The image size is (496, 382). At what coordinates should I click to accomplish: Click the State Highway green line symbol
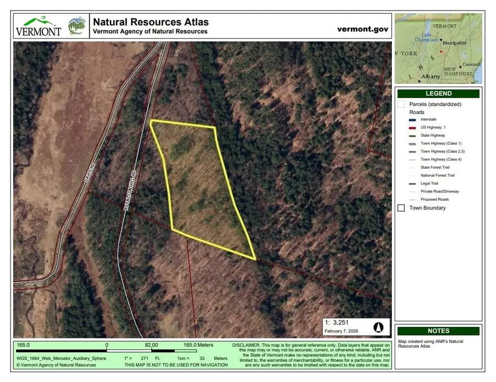[409, 136]
